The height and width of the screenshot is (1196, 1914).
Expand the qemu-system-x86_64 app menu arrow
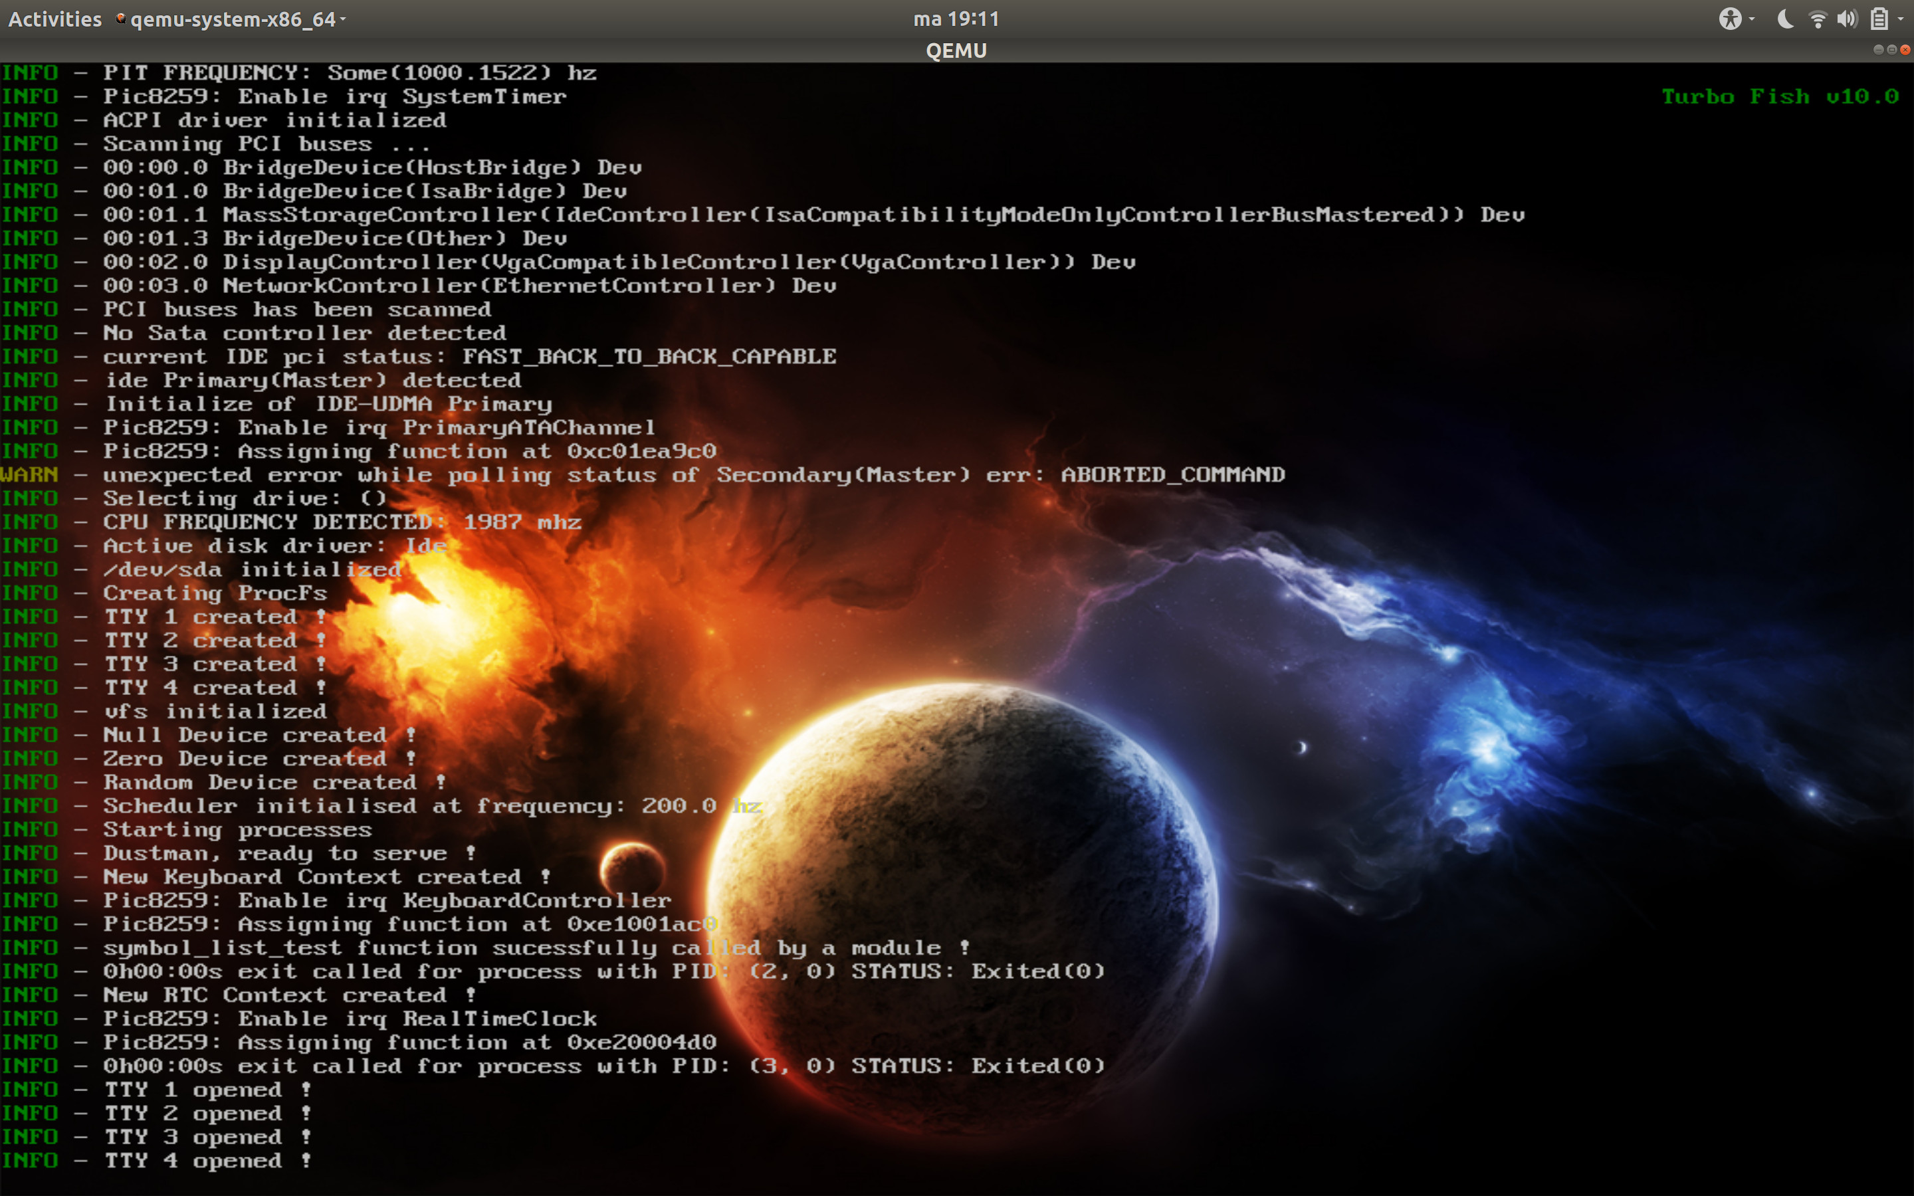coord(343,19)
